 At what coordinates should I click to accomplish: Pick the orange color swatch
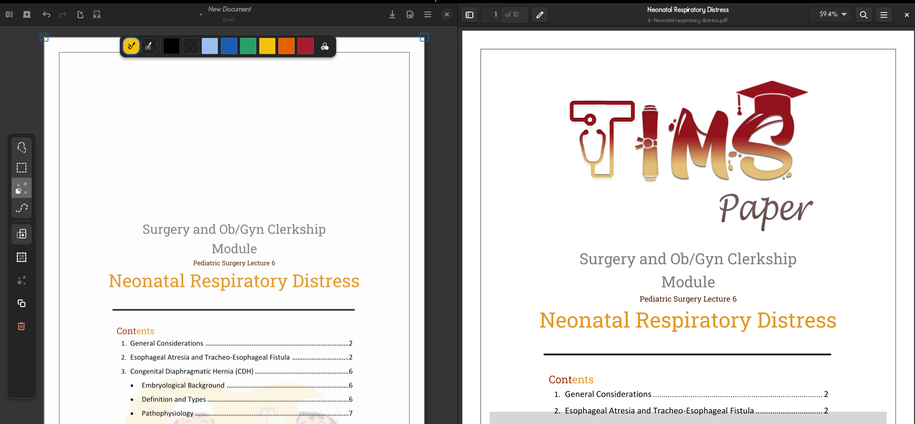coord(286,46)
